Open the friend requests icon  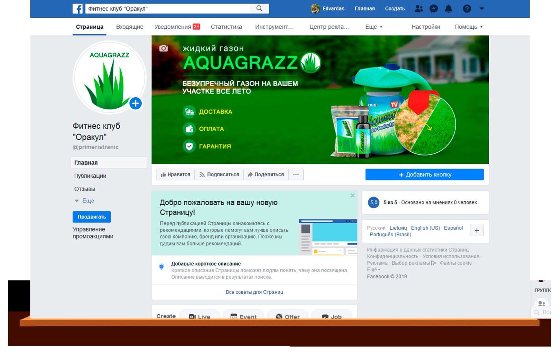419,9
